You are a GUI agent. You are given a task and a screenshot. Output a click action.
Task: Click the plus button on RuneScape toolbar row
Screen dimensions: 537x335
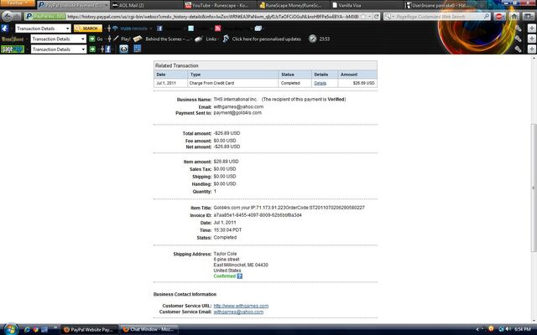531,39
